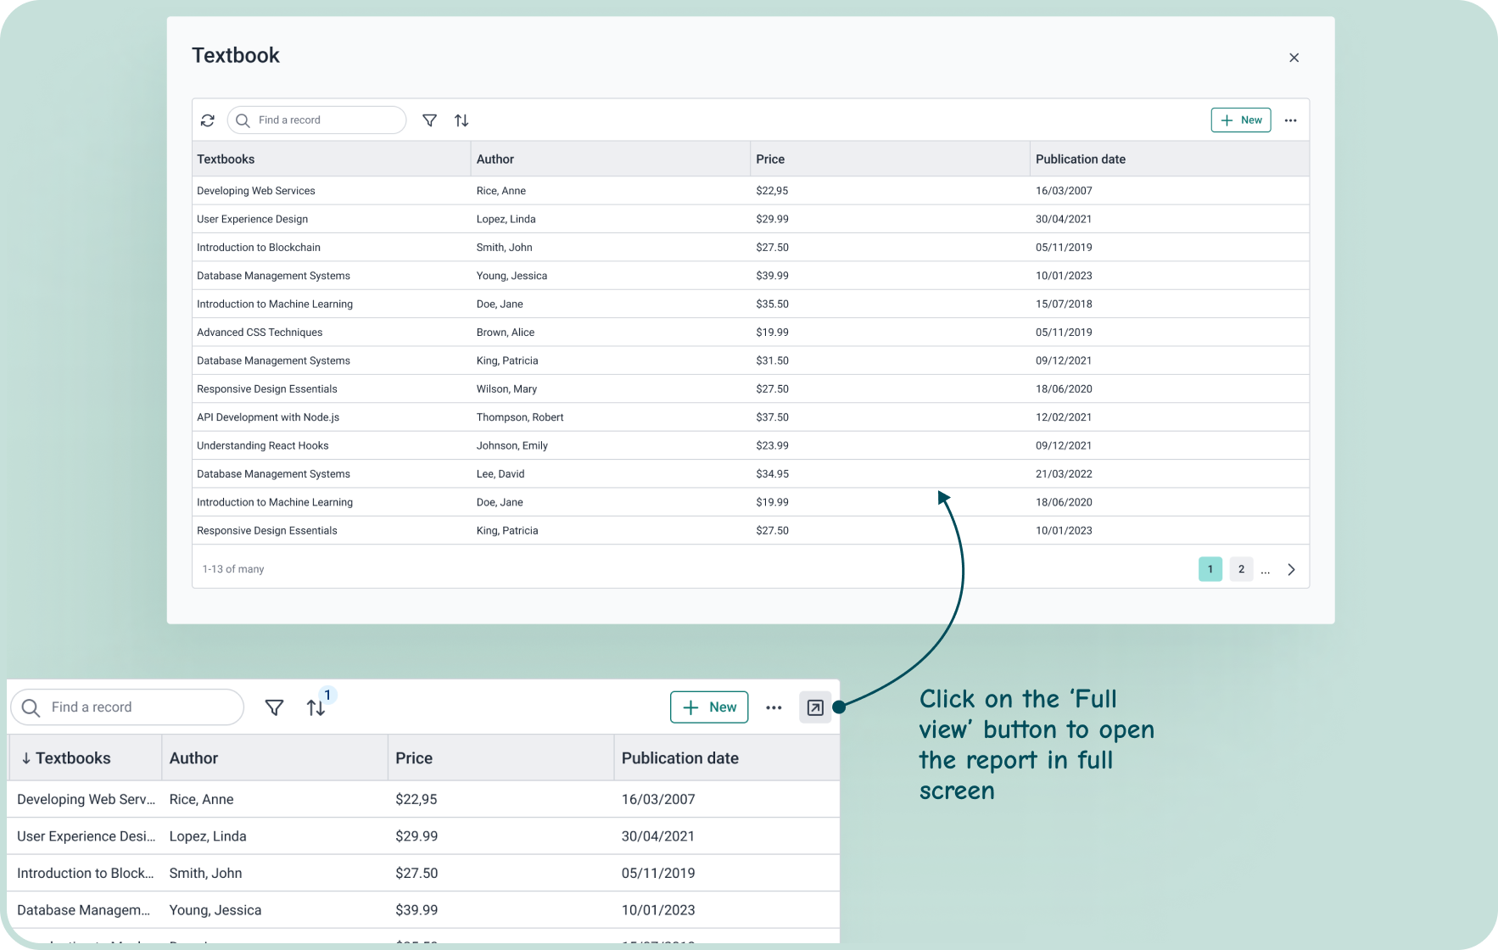Advance to next page with chevron arrow
The width and height of the screenshot is (1498, 950).
(x=1291, y=569)
